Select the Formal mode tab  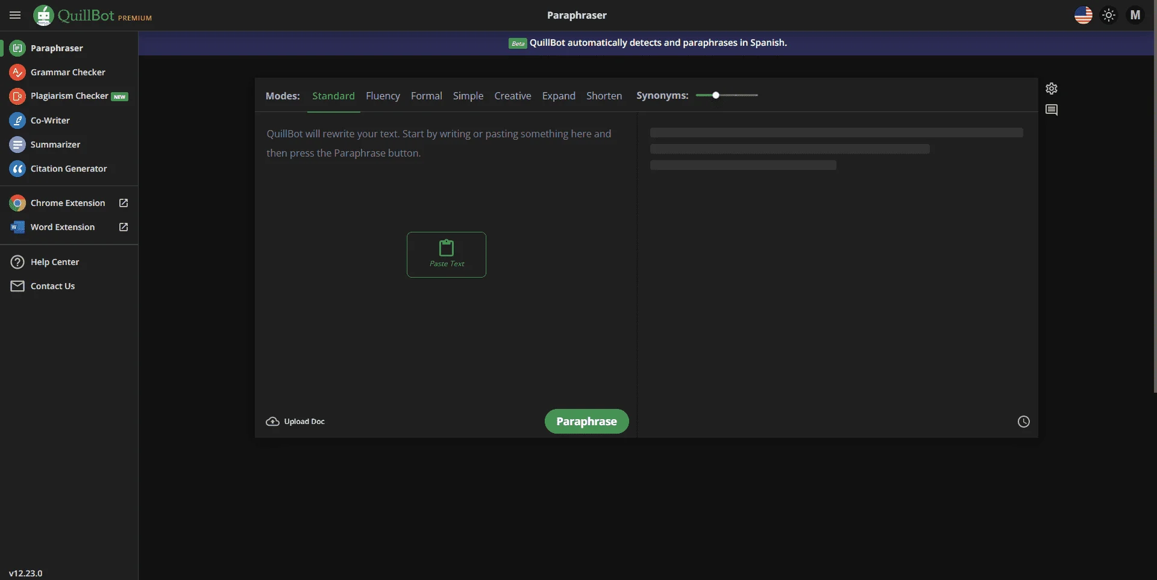point(427,96)
